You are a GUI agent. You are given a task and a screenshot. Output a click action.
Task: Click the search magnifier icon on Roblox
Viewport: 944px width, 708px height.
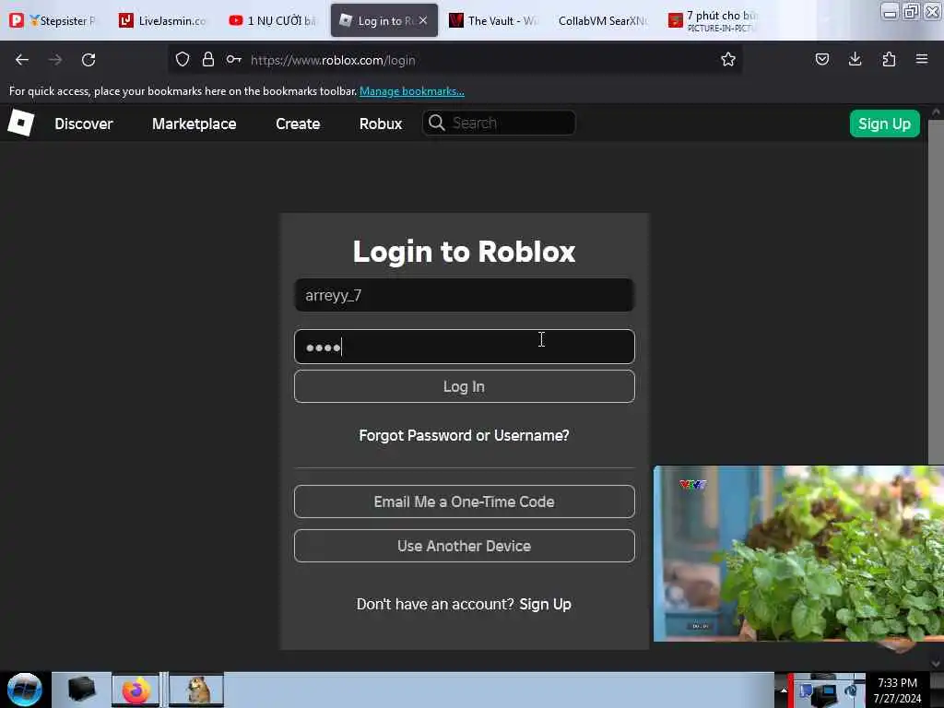[436, 123]
